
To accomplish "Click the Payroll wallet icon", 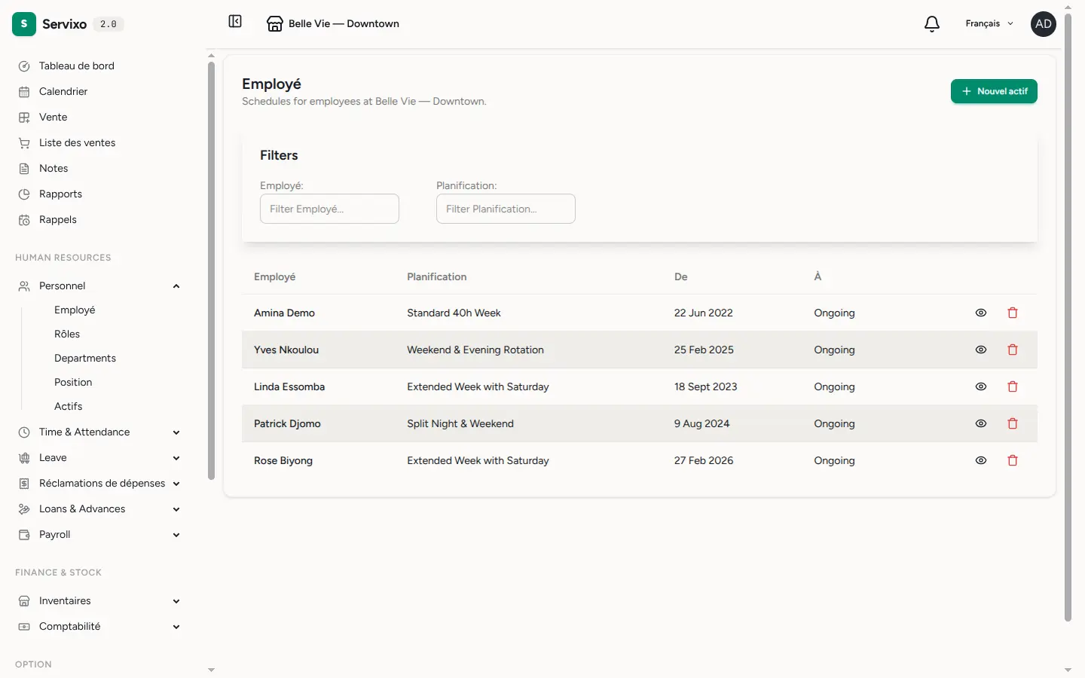I will pos(24,535).
